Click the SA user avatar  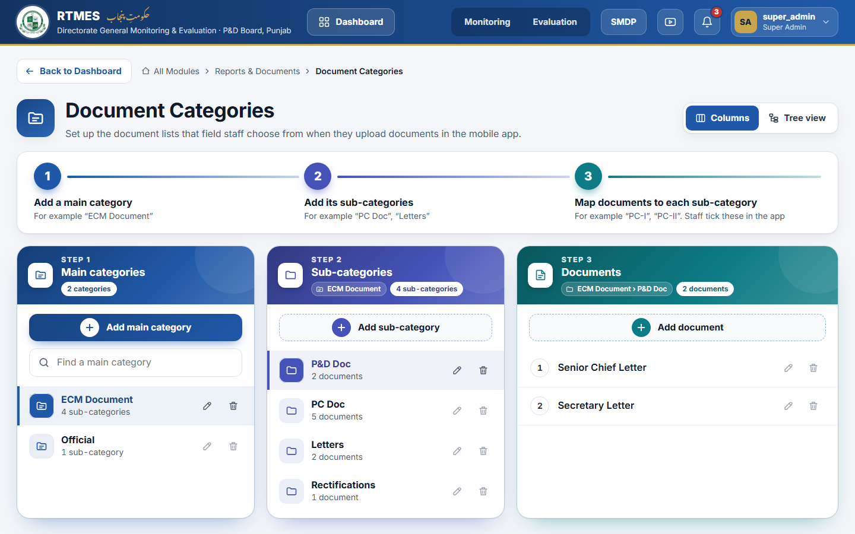746,22
